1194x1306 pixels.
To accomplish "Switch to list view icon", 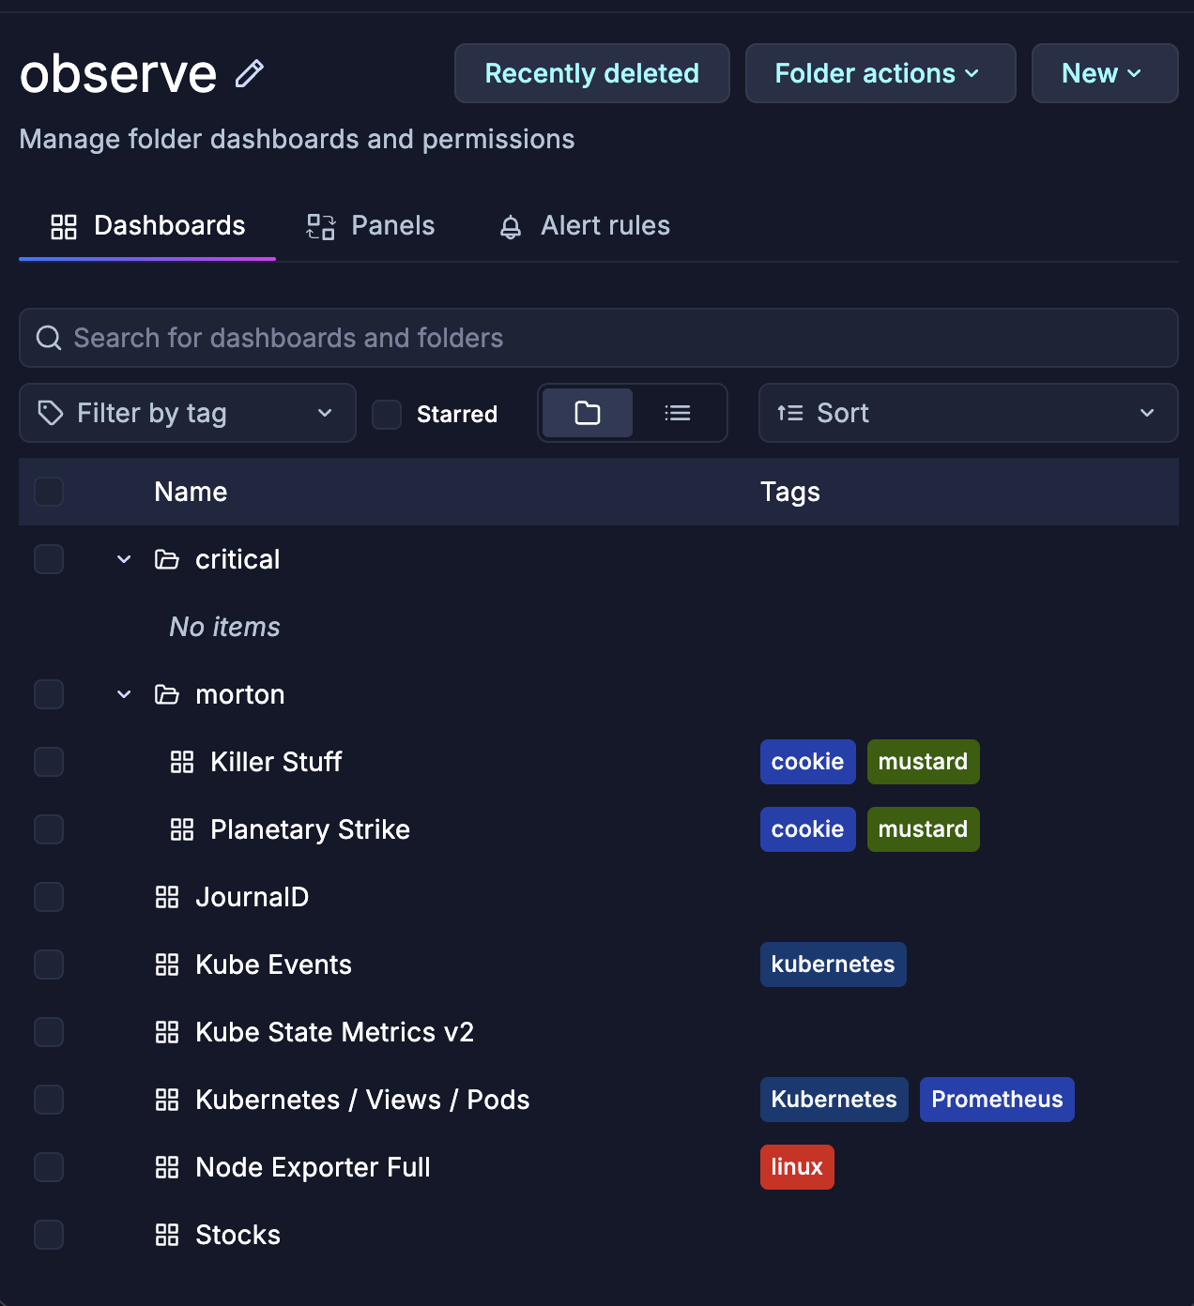I will [678, 413].
